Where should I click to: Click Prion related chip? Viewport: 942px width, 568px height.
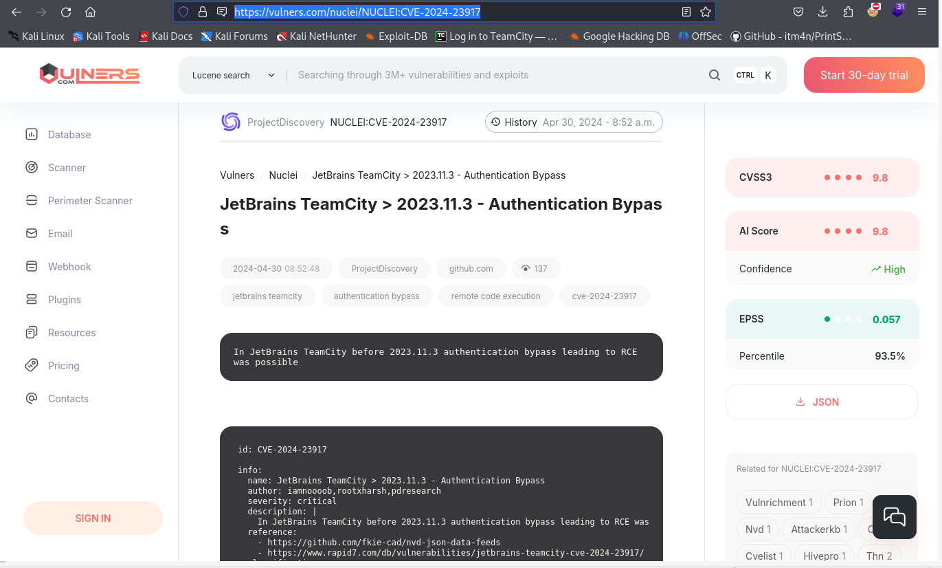849,503
